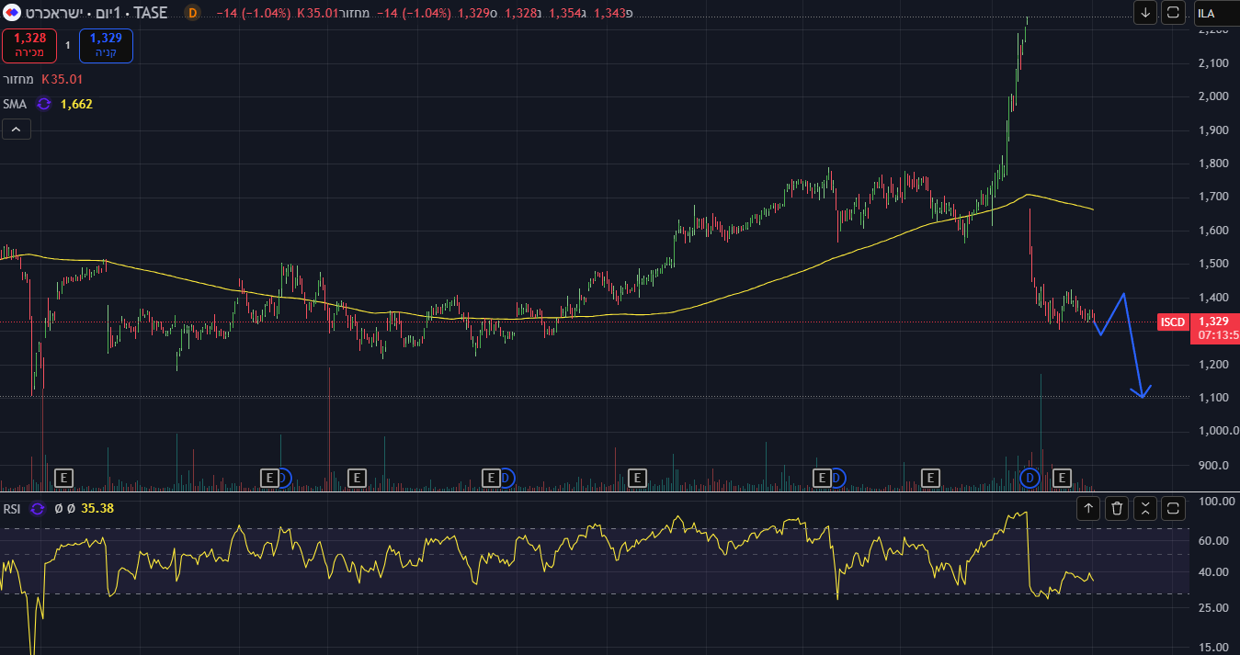Maximize the RSI pane
1240x655 pixels.
(1174, 508)
